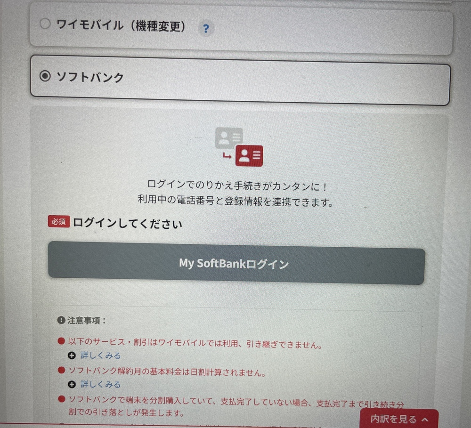This screenshot has height=428, width=471.
Task: Click the red 必須 required badge
Action: coord(58,221)
